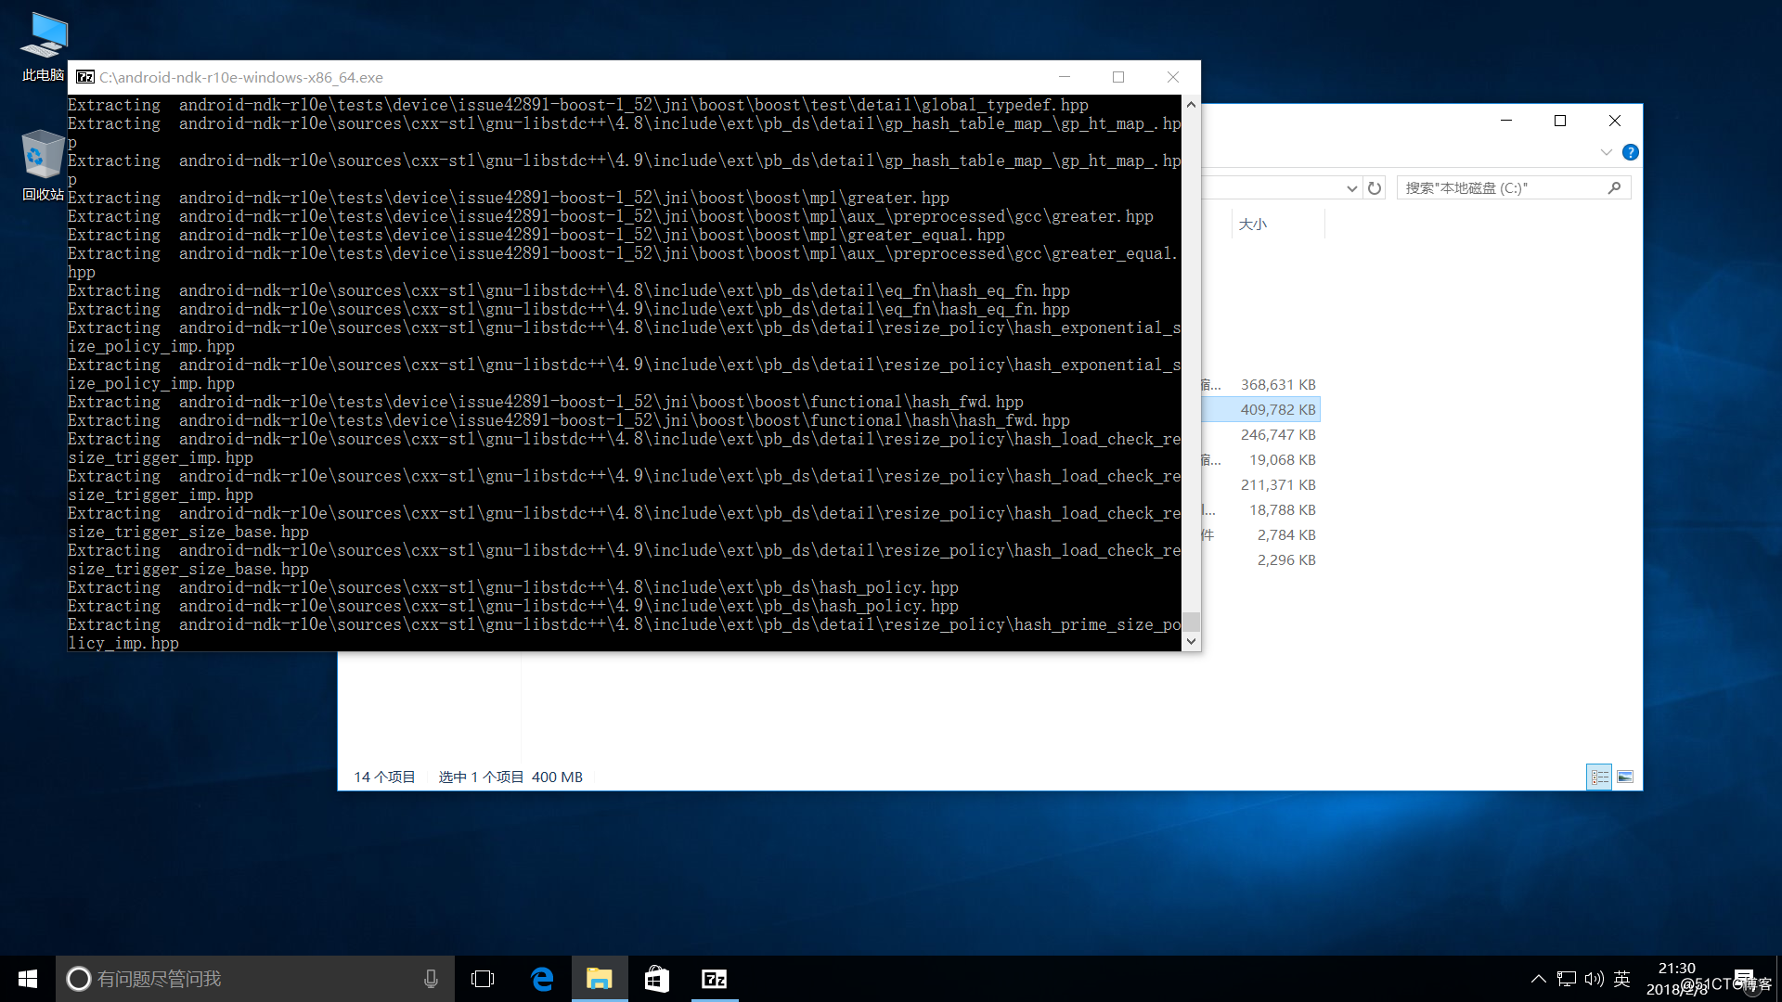Open the Store app from taskbar
The height and width of the screenshot is (1002, 1782).
pyautogui.click(x=657, y=978)
